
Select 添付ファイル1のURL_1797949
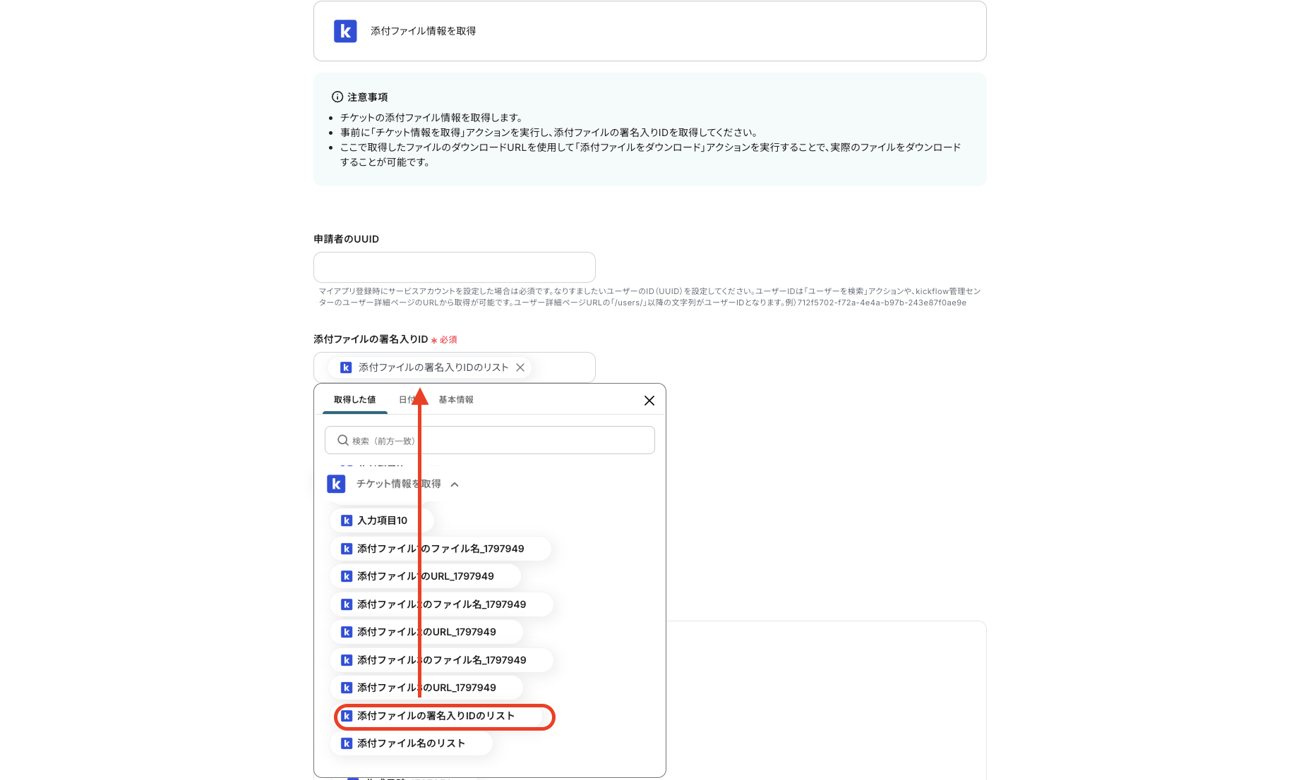(425, 576)
